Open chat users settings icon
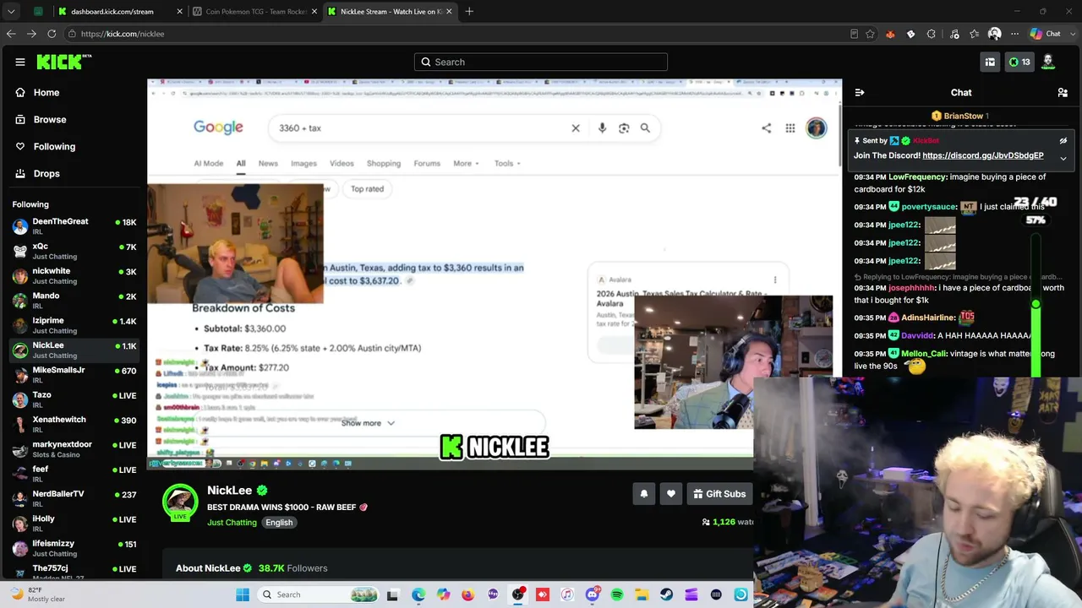 [1063, 93]
